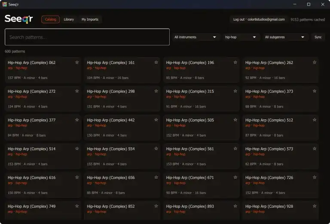Open Hip-Hop Arp (Complex) 554 title
The image size is (330, 224).
coord(111,149)
